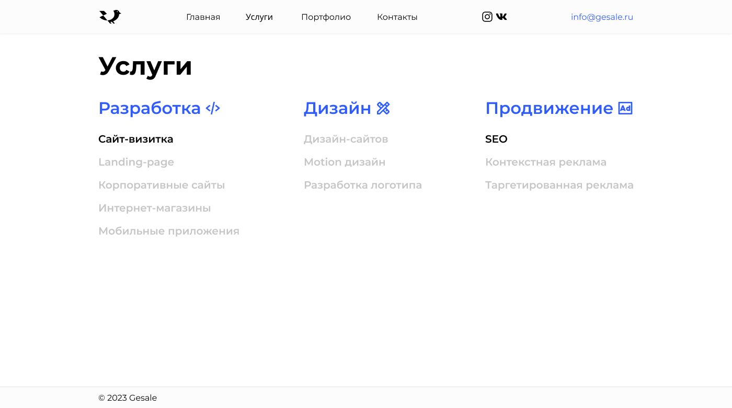This screenshot has height=408, width=732.
Task: Open the Интернет-магазины service
Action: point(154,208)
